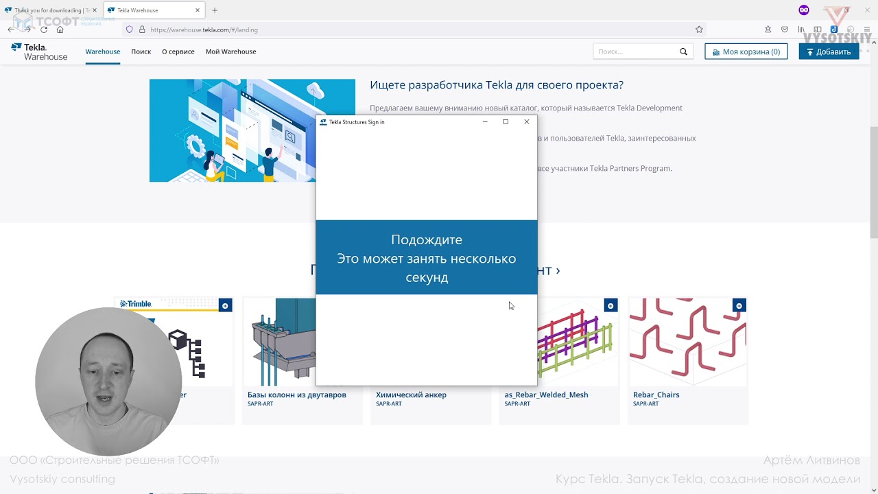Close the 'Thank you for downloading' tab

click(x=95, y=10)
